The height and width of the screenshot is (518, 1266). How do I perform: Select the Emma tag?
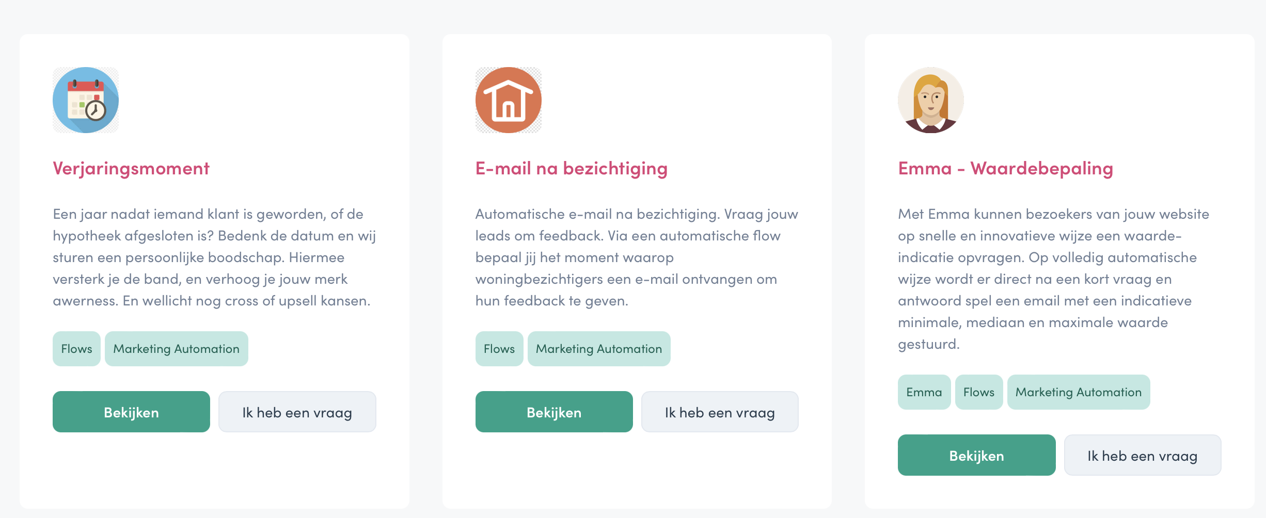(924, 392)
